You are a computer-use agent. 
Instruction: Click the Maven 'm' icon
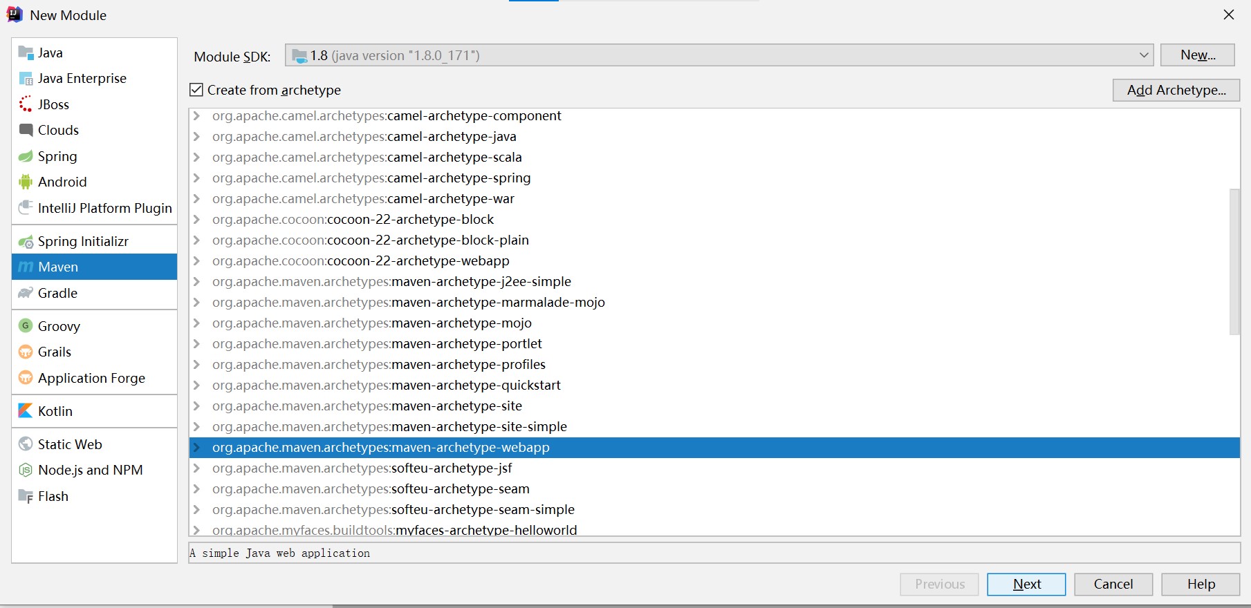click(26, 267)
